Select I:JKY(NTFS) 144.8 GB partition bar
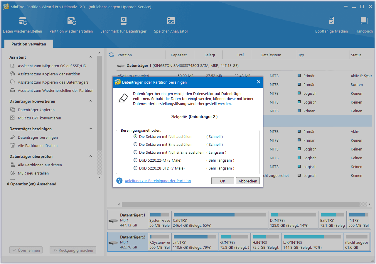 pos(312,242)
